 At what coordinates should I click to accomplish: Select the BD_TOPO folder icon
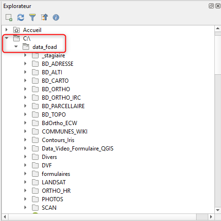coord(35,115)
